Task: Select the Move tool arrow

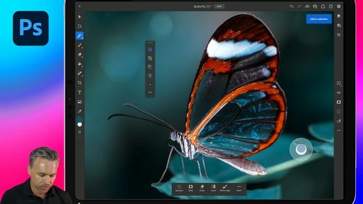Action: pyautogui.click(x=79, y=16)
